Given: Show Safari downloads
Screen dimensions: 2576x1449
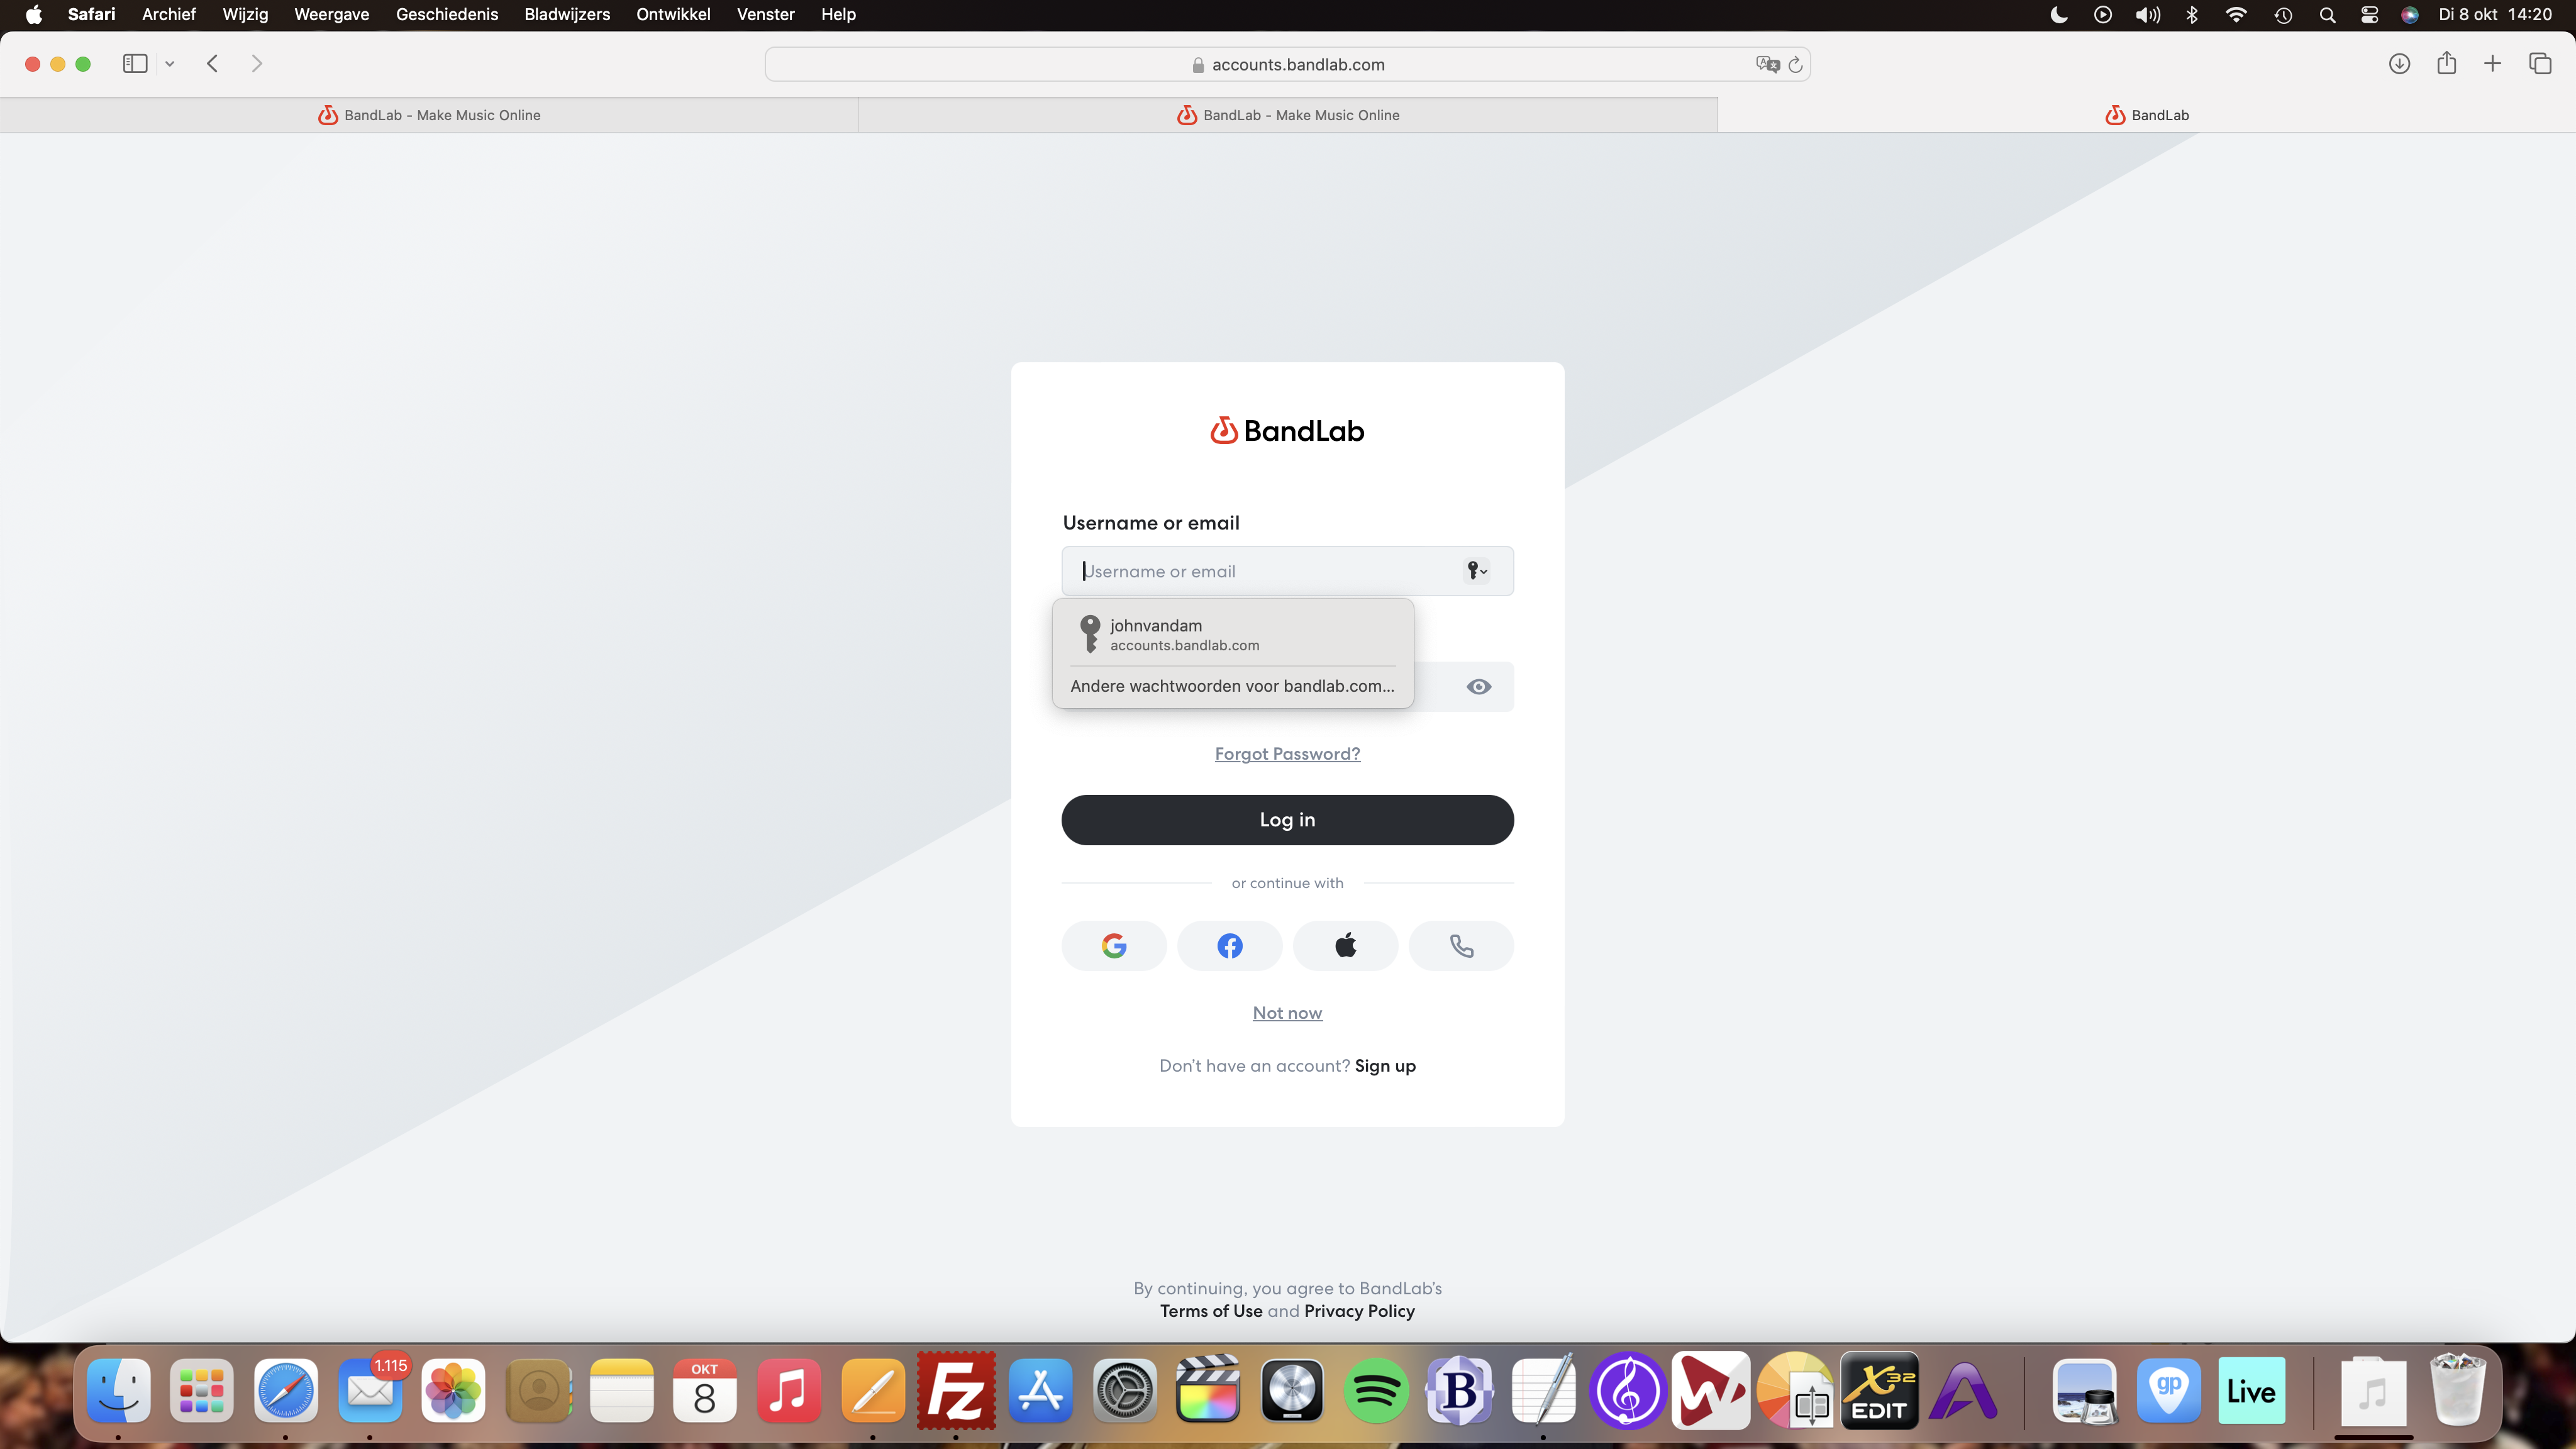Looking at the screenshot, I should click(x=2399, y=64).
